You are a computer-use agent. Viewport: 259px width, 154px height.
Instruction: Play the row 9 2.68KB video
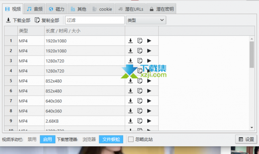point(149,121)
